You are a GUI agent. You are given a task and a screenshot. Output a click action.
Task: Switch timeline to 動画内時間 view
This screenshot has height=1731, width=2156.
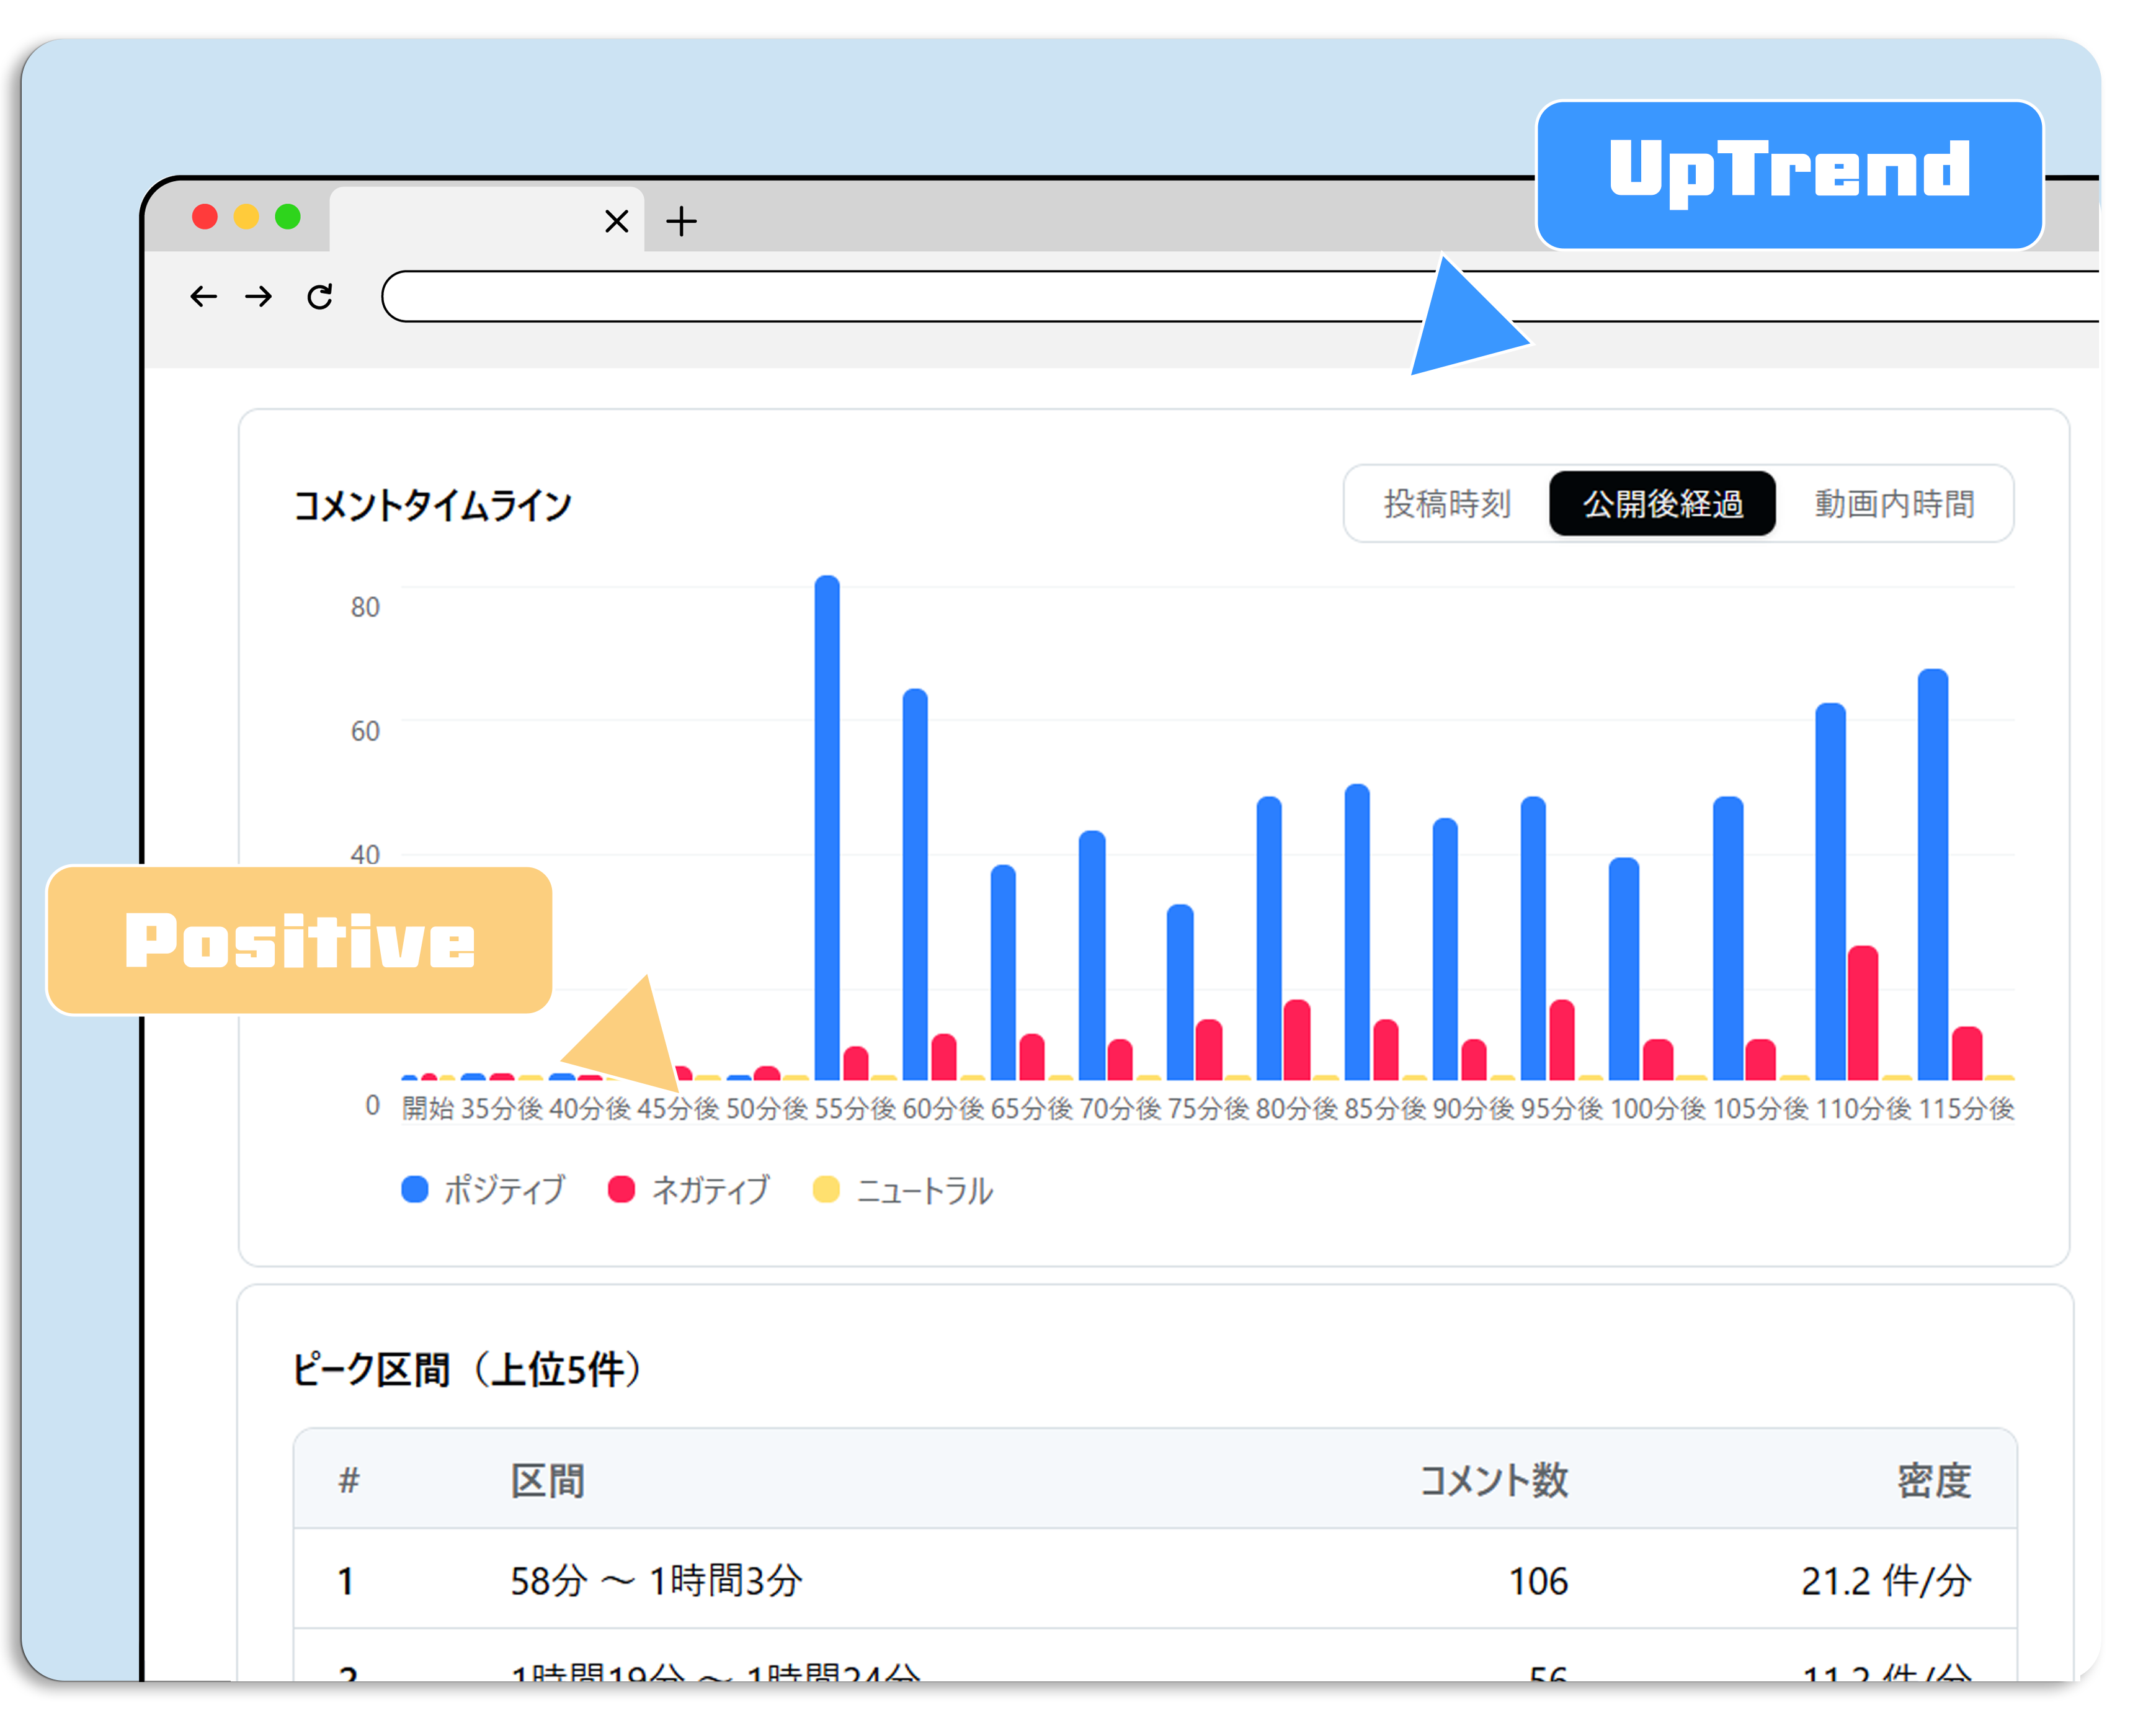coord(1895,504)
